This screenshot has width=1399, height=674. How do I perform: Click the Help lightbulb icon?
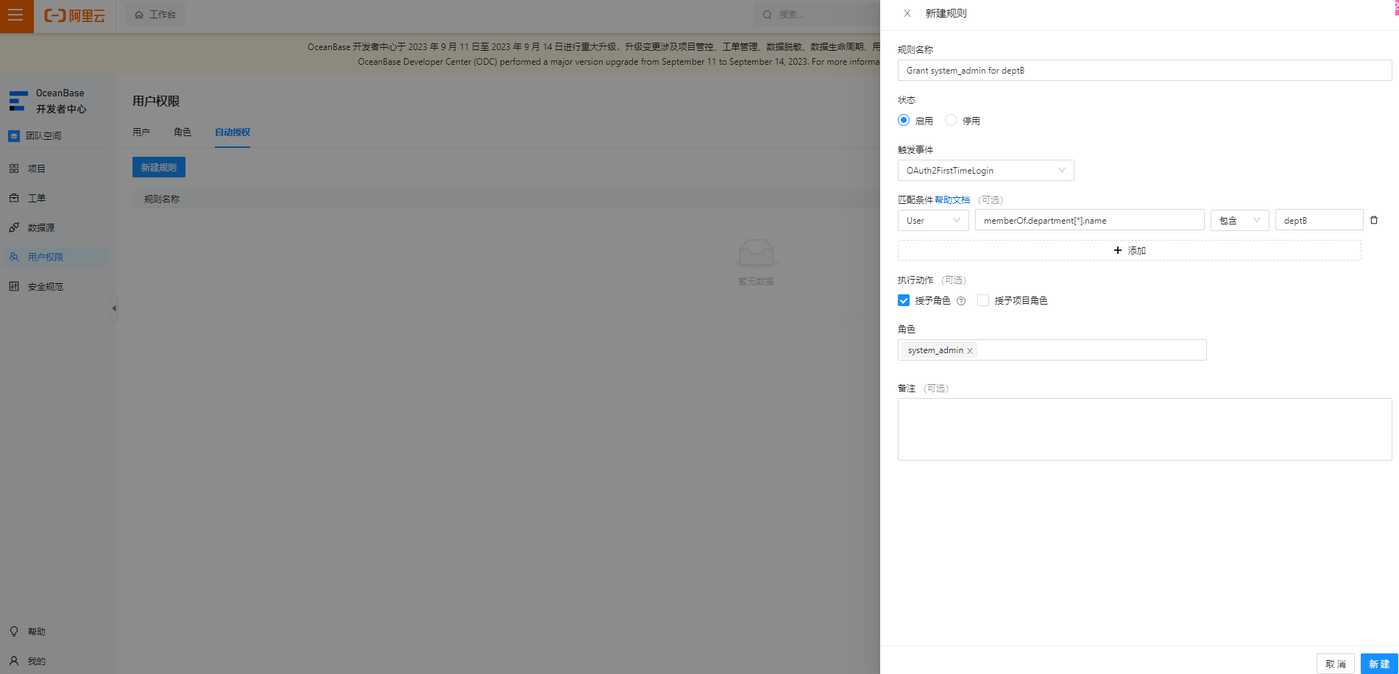coord(14,631)
